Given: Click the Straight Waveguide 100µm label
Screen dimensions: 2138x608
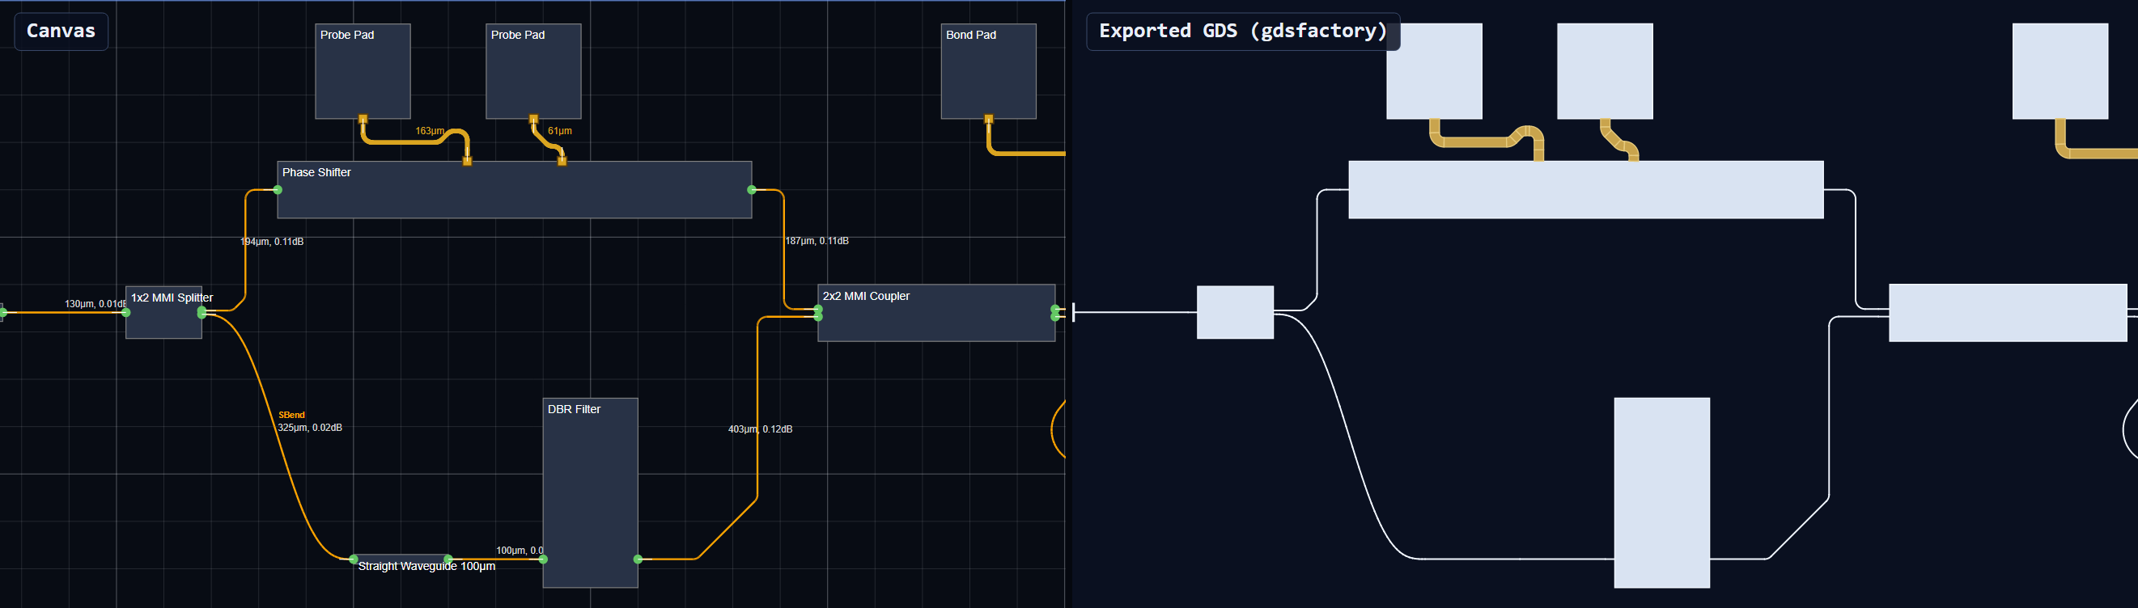Looking at the screenshot, I should [x=426, y=566].
